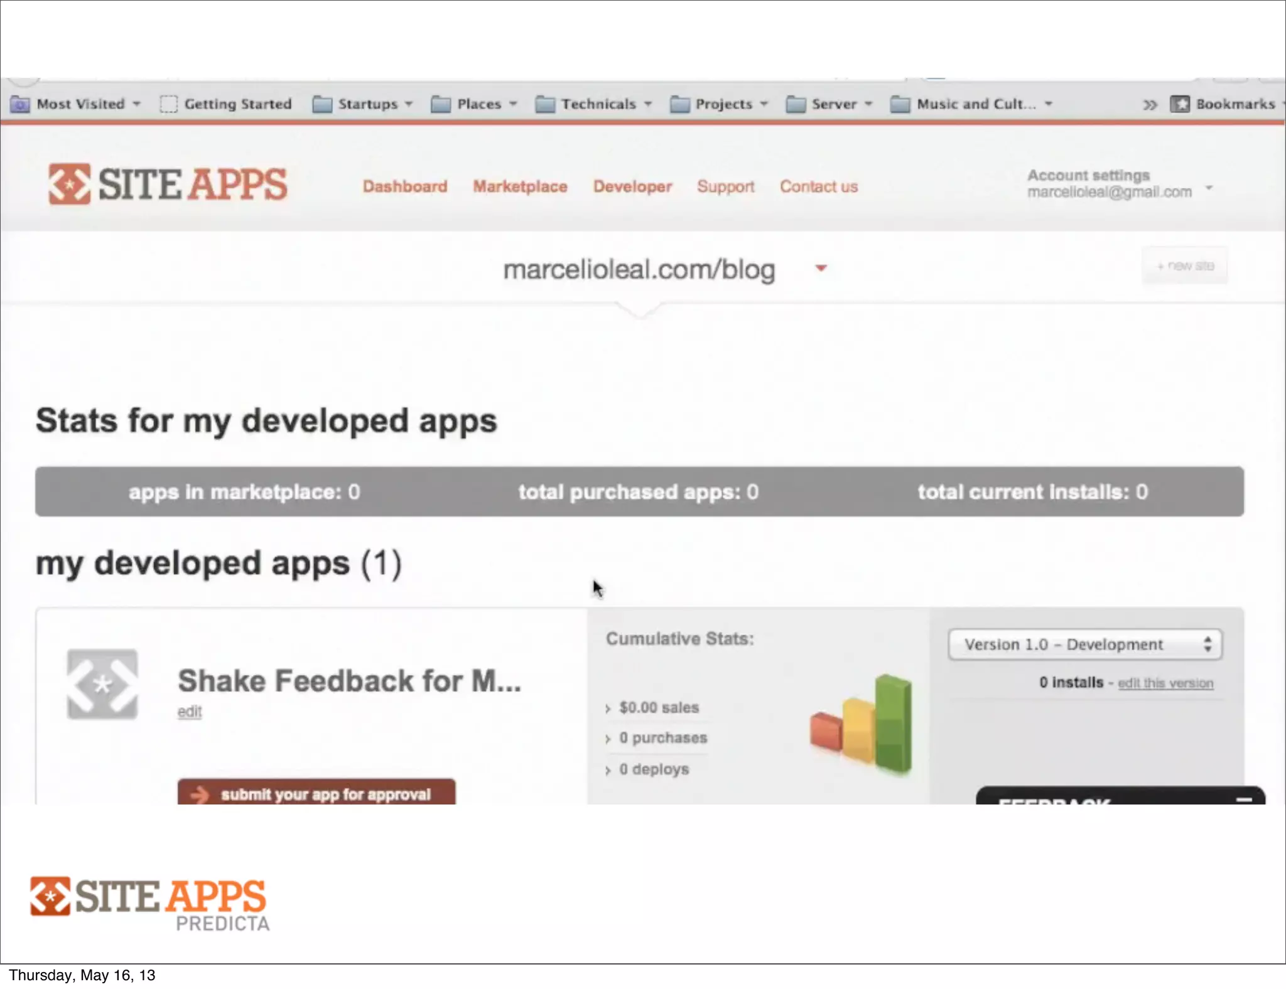
Task: Open the Technicals bookmarks folder
Action: pos(593,104)
